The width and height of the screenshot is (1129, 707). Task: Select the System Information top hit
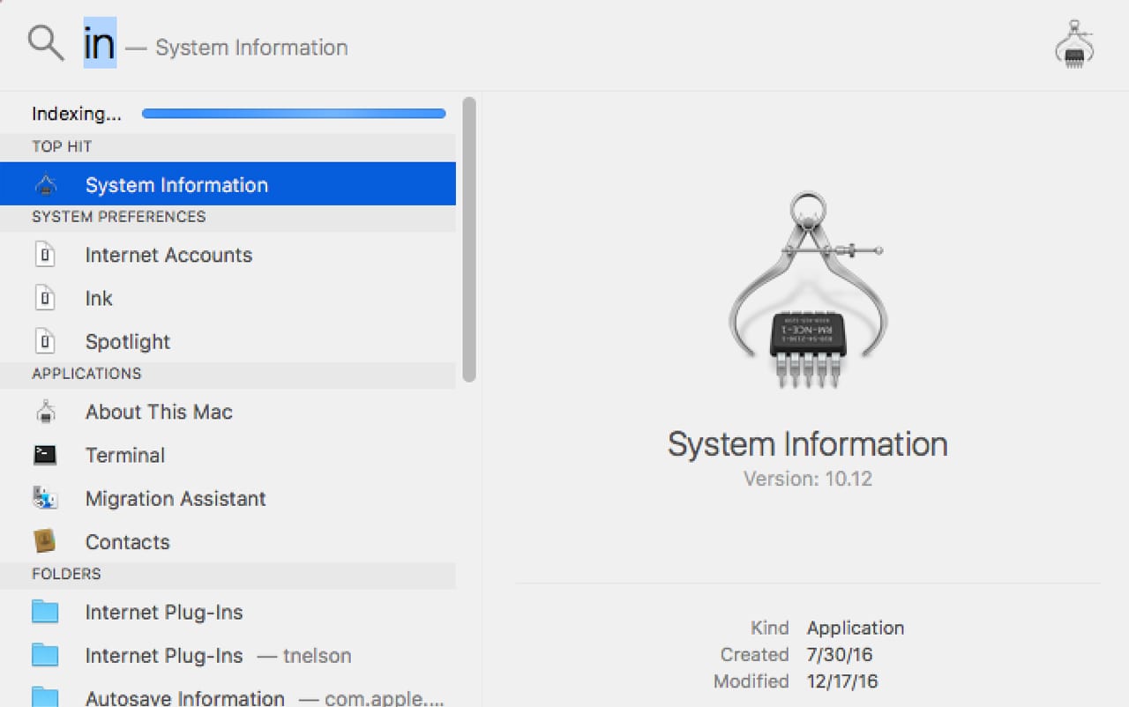click(228, 184)
